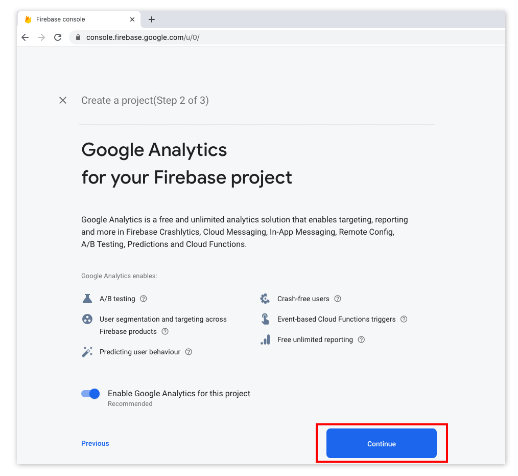Open a new browser tab
Viewport: 518px width, 476px height.
[152, 19]
